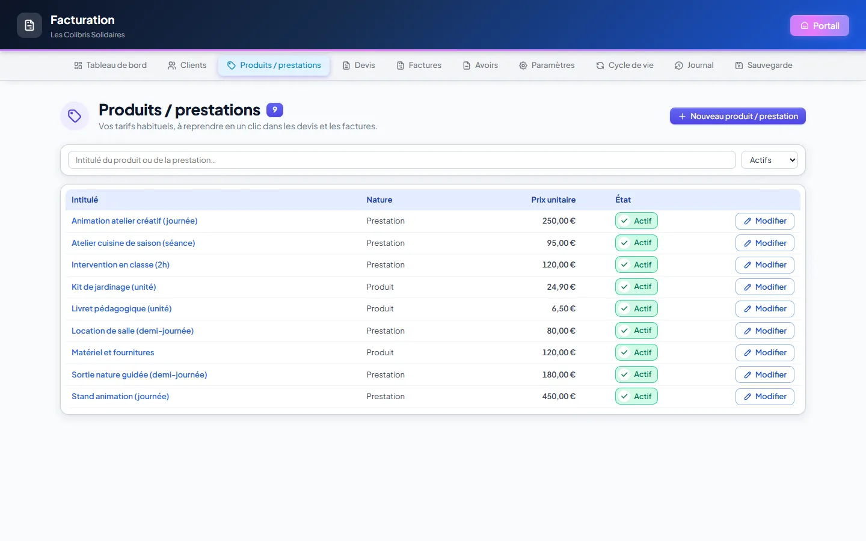
Task: Open the Actifs status filter dropdown
Action: pyautogui.click(x=769, y=160)
